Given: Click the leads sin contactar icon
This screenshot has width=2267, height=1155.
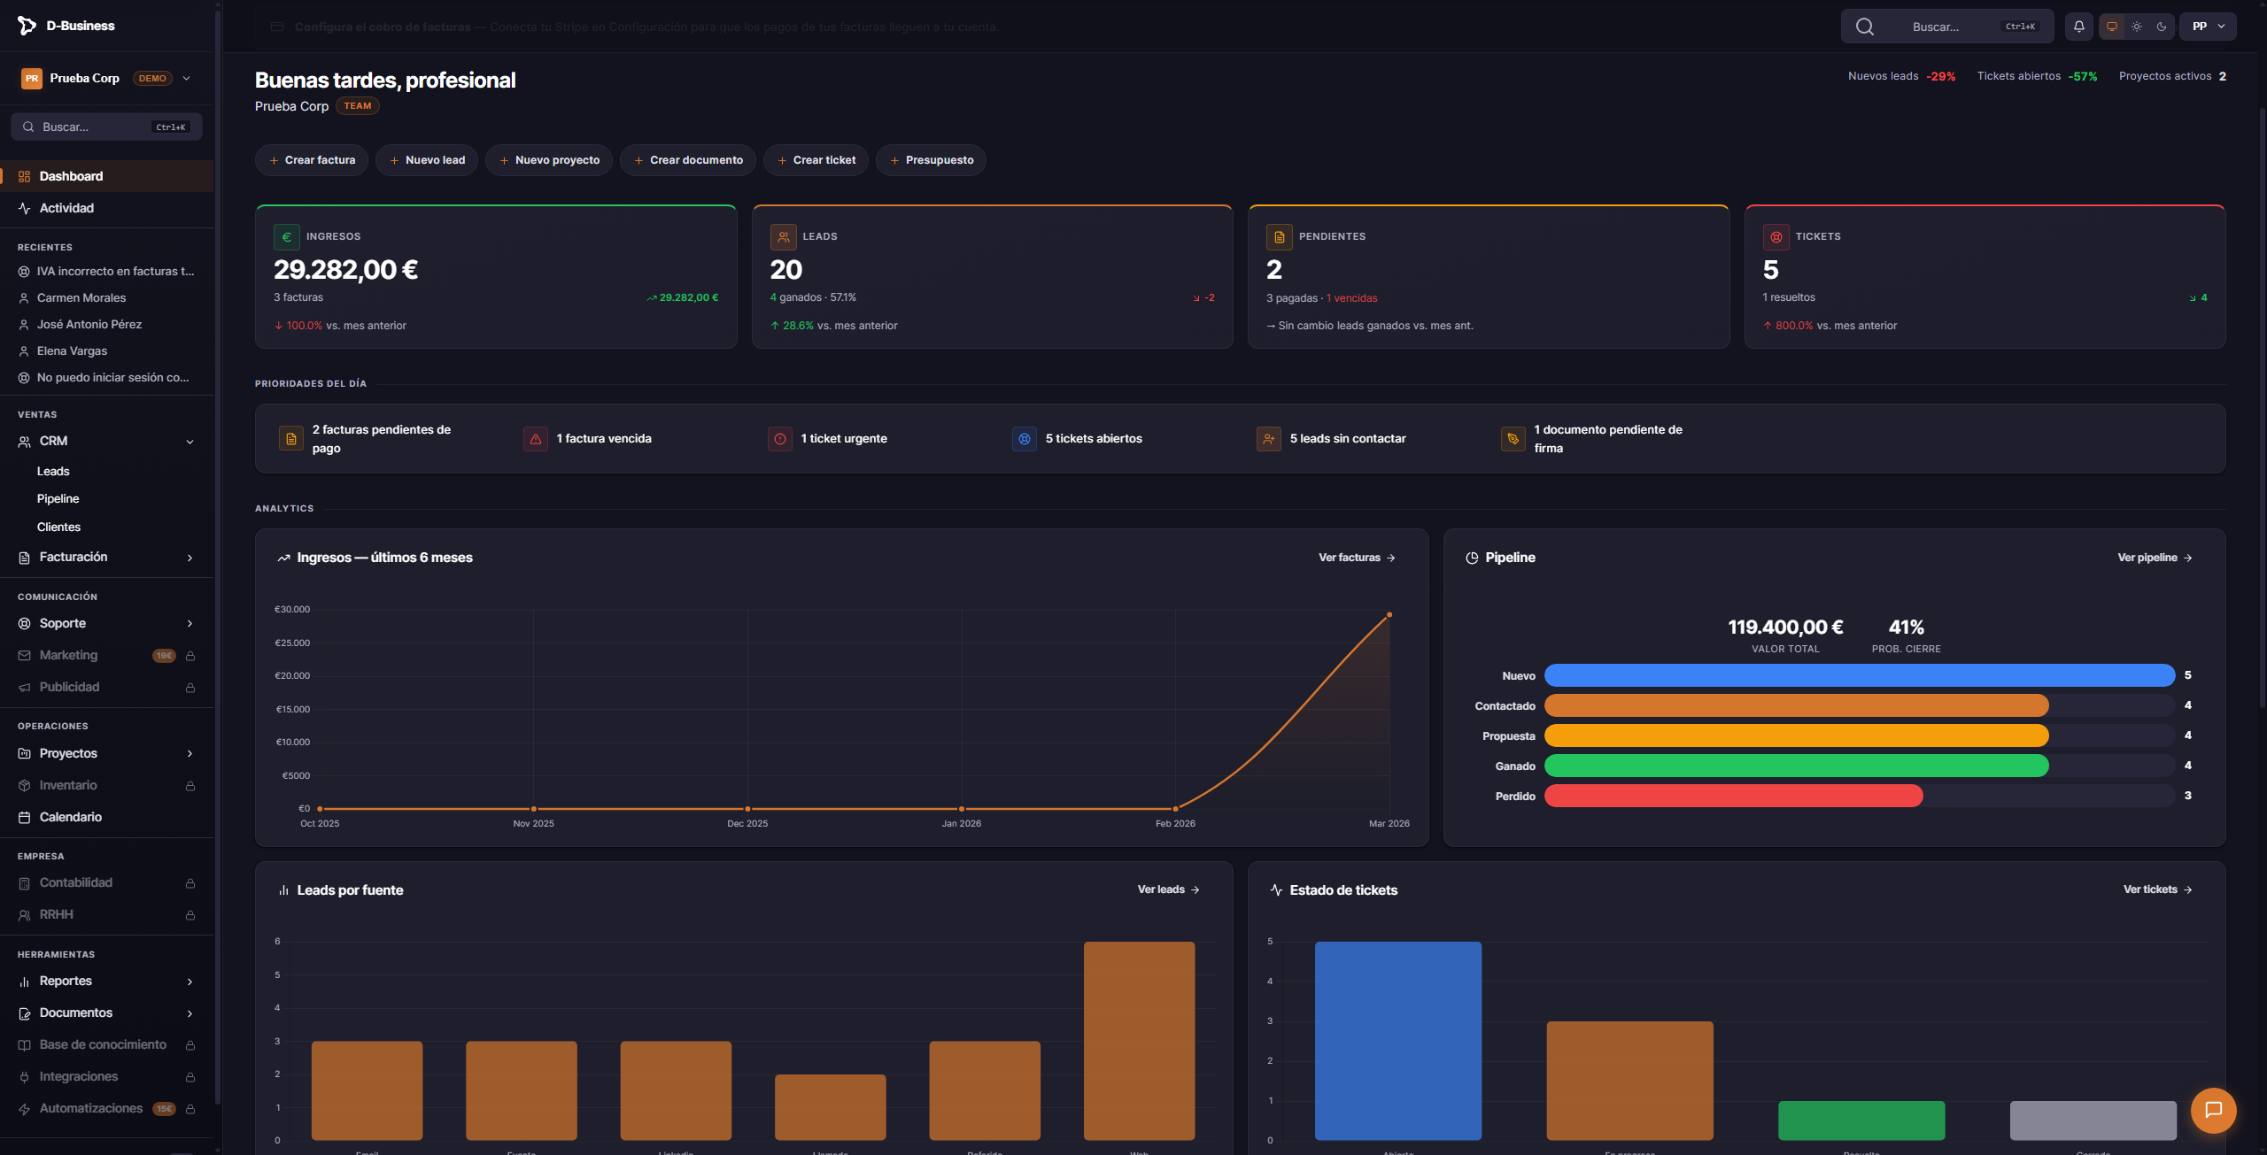Looking at the screenshot, I should pyautogui.click(x=1268, y=439).
